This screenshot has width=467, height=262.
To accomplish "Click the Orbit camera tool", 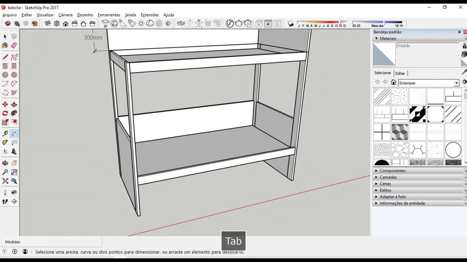I will [x=5, y=163].
